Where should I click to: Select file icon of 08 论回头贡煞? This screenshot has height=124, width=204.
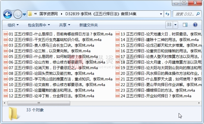[6, 73]
